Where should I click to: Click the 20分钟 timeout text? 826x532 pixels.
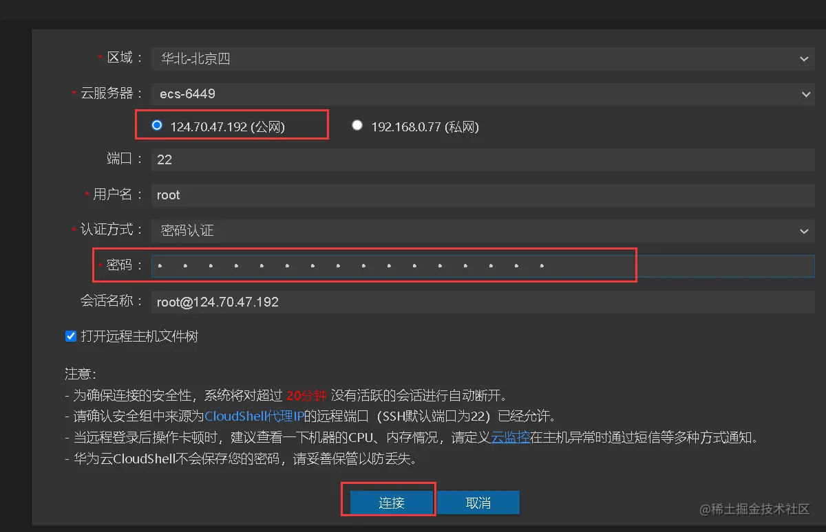pyautogui.click(x=307, y=395)
